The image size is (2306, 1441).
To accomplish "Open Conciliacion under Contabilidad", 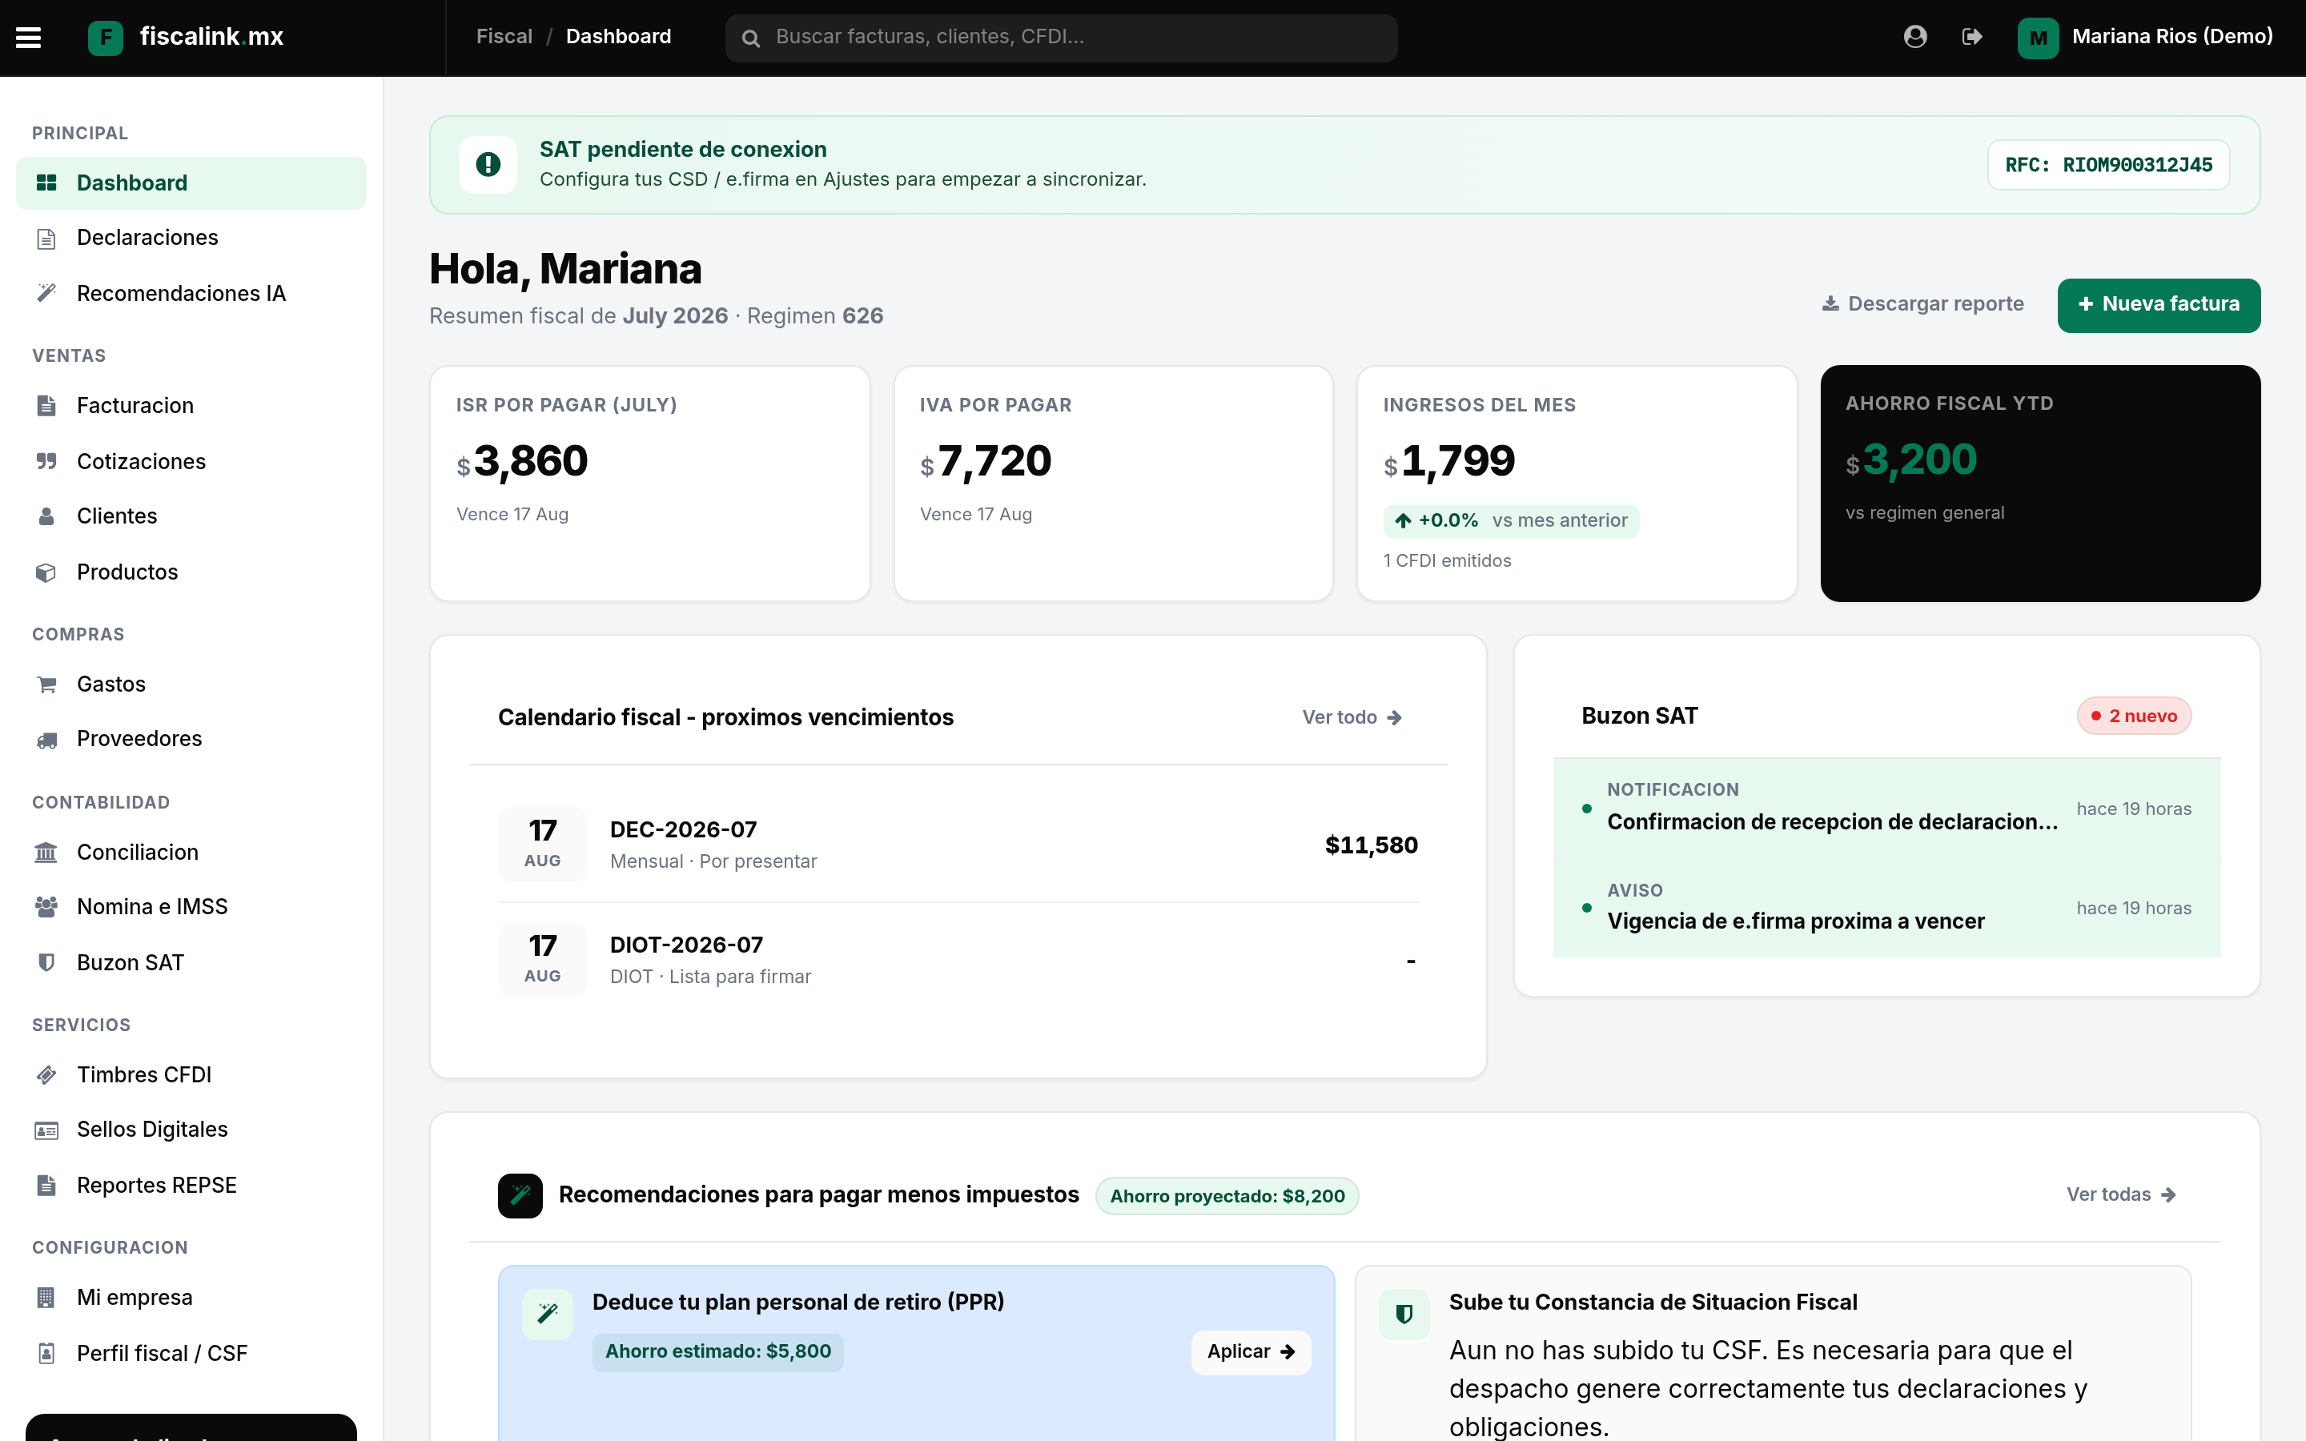I will (x=191, y=852).
